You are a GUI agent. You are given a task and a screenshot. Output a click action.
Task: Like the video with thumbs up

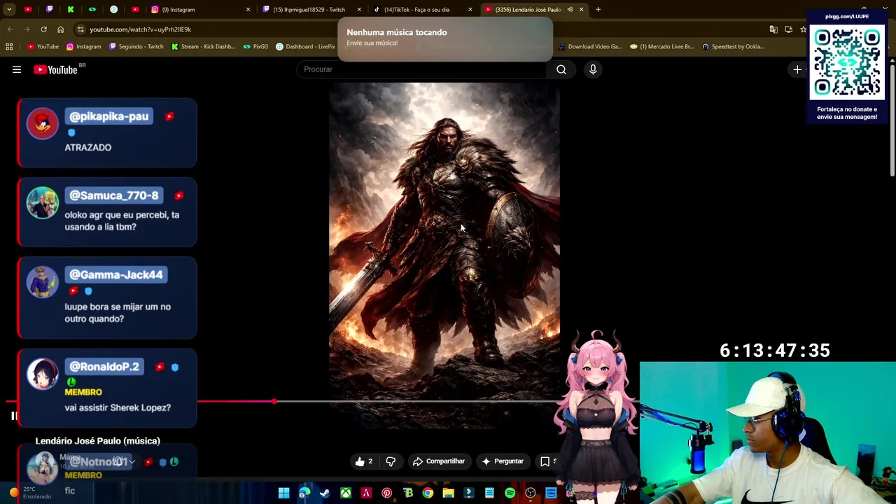364,461
